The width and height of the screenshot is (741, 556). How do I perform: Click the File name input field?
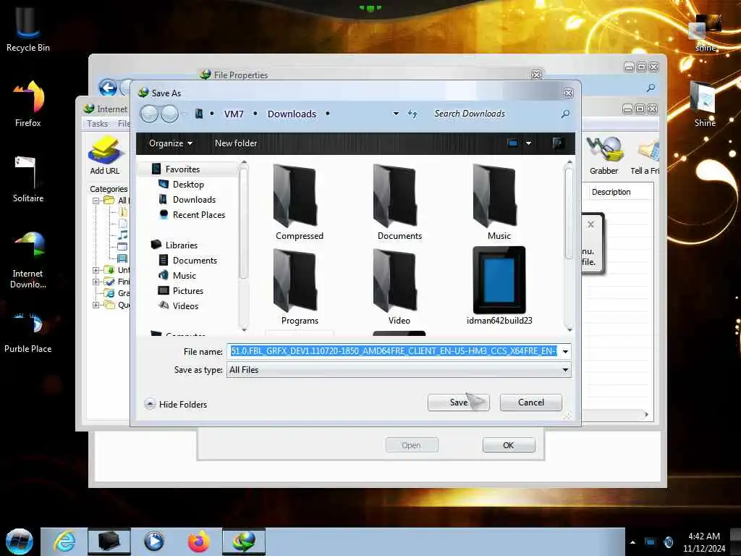pyautogui.click(x=393, y=351)
